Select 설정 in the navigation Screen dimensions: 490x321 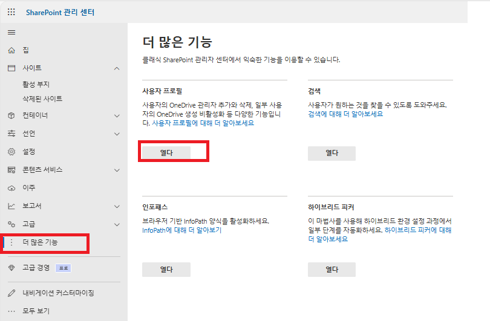pos(29,152)
